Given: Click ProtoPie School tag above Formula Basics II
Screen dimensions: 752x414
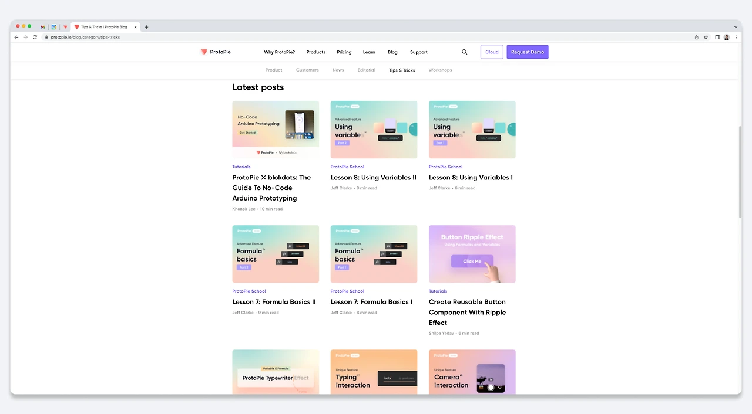Looking at the screenshot, I should pos(249,291).
